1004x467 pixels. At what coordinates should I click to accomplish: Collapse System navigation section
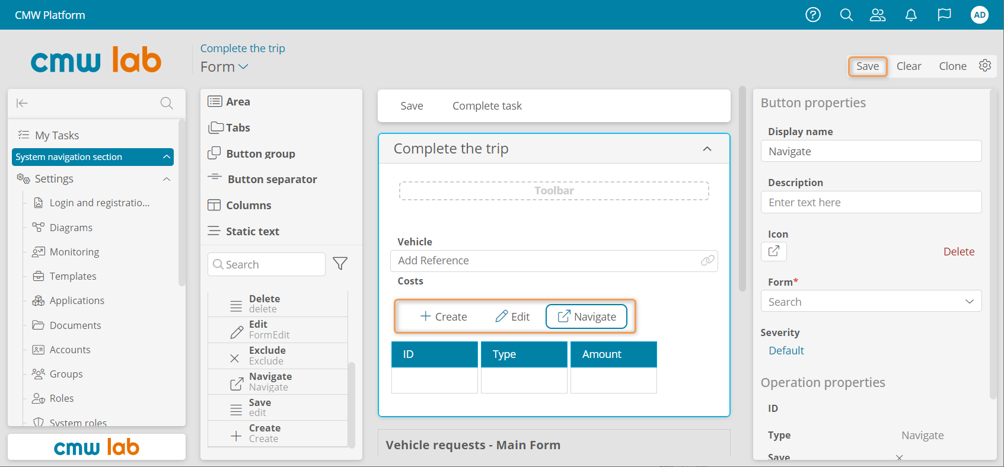[x=167, y=157]
